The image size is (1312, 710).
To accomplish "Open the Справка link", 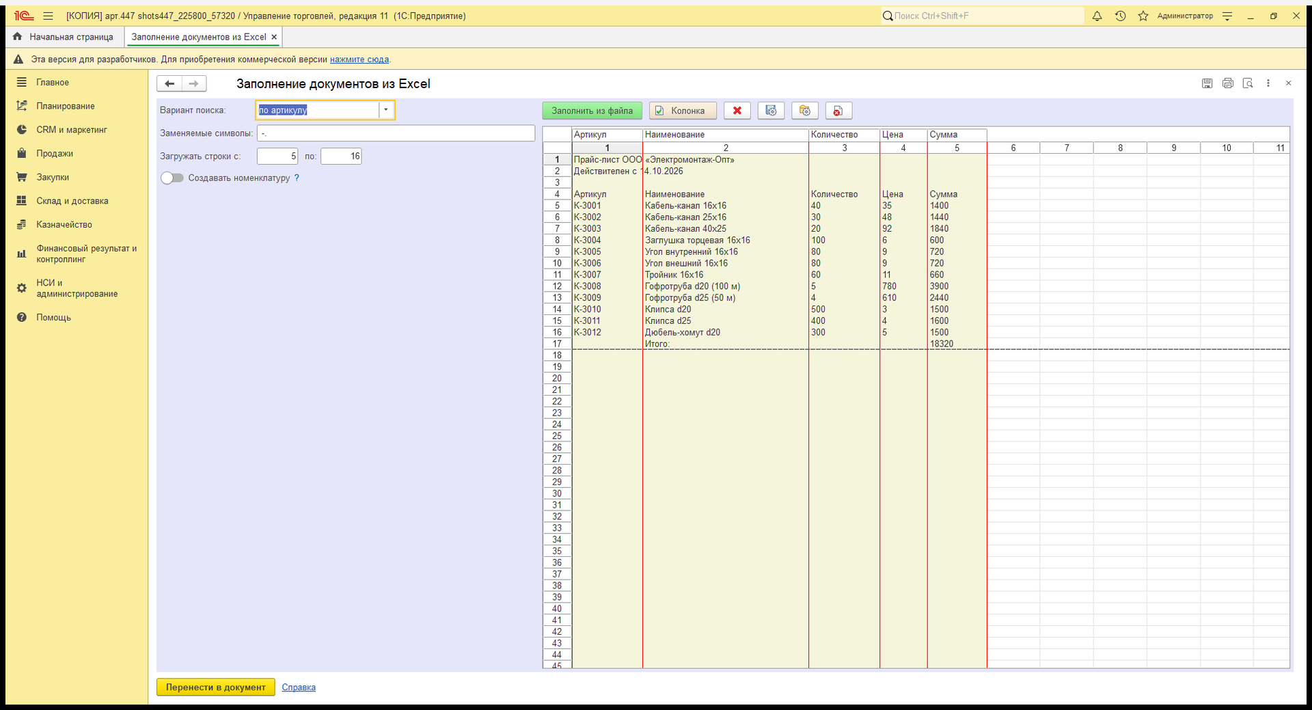I will click(299, 687).
